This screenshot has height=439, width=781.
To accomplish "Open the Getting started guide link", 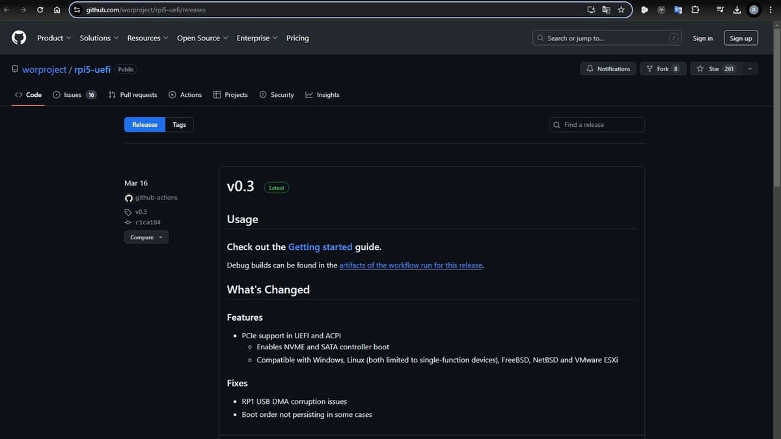I will tap(320, 247).
